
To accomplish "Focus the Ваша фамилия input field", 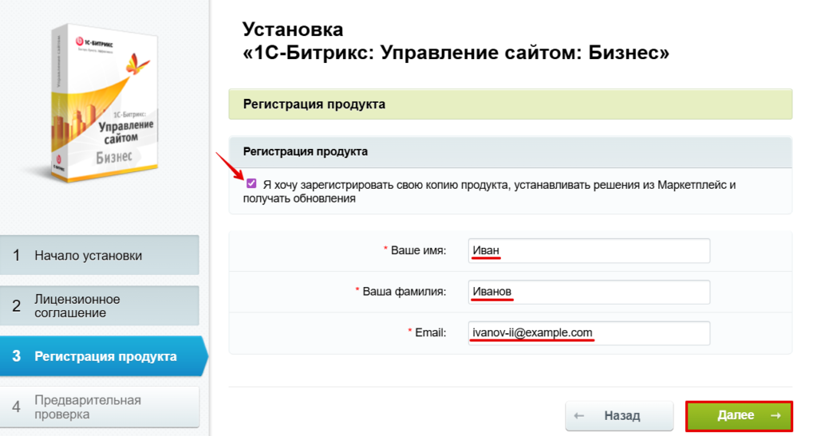I will pos(589,292).
